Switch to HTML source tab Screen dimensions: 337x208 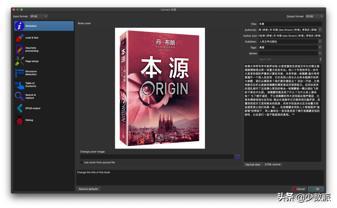(x=273, y=164)
